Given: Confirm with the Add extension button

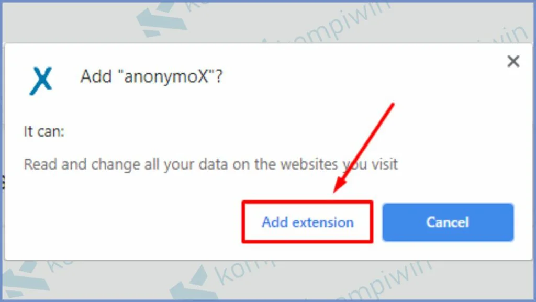Looking at the screenshot, I should 307,222.
